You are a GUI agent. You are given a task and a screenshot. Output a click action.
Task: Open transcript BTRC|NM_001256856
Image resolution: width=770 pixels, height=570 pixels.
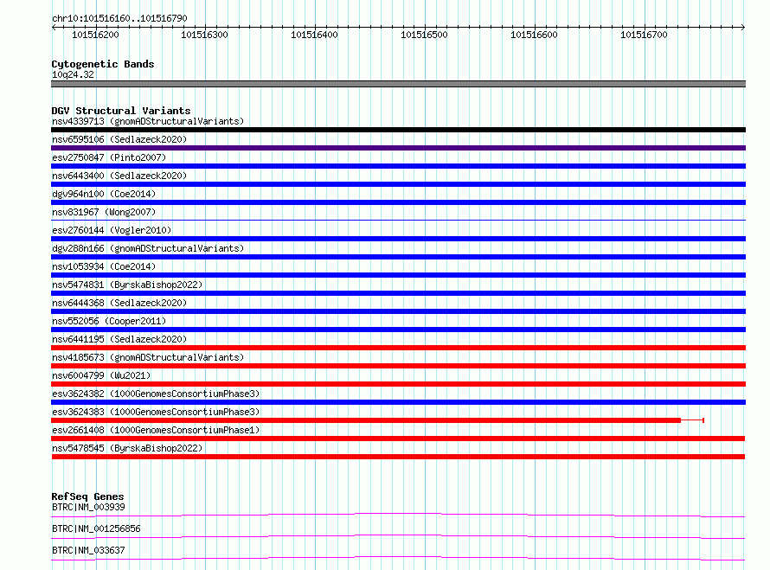96,528
